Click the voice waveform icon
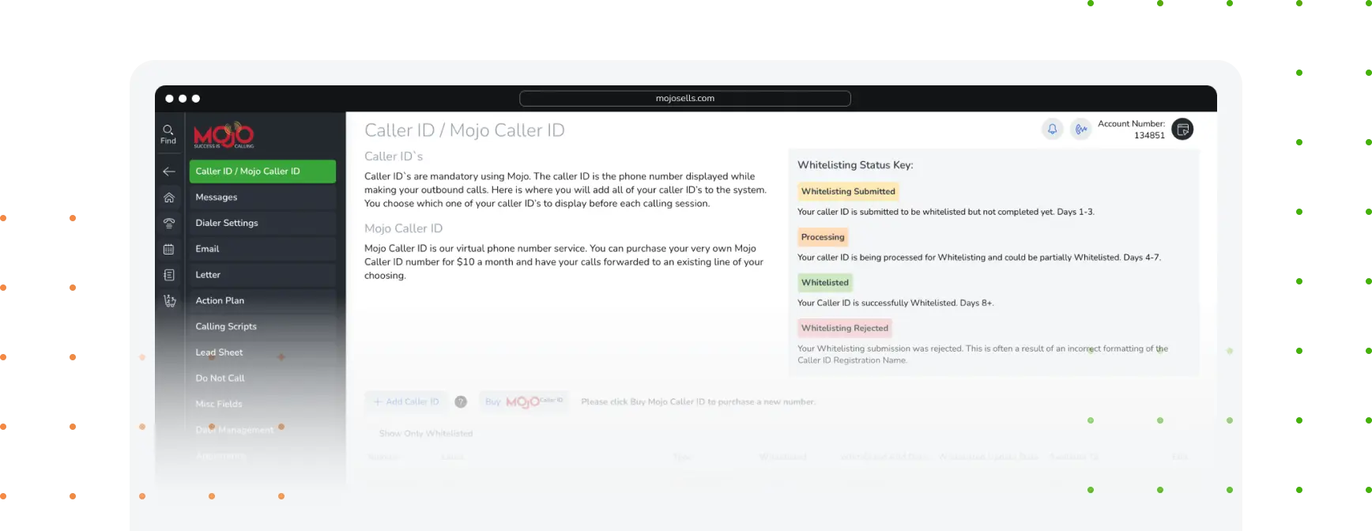1372x531 pixels. (1080, 129)
